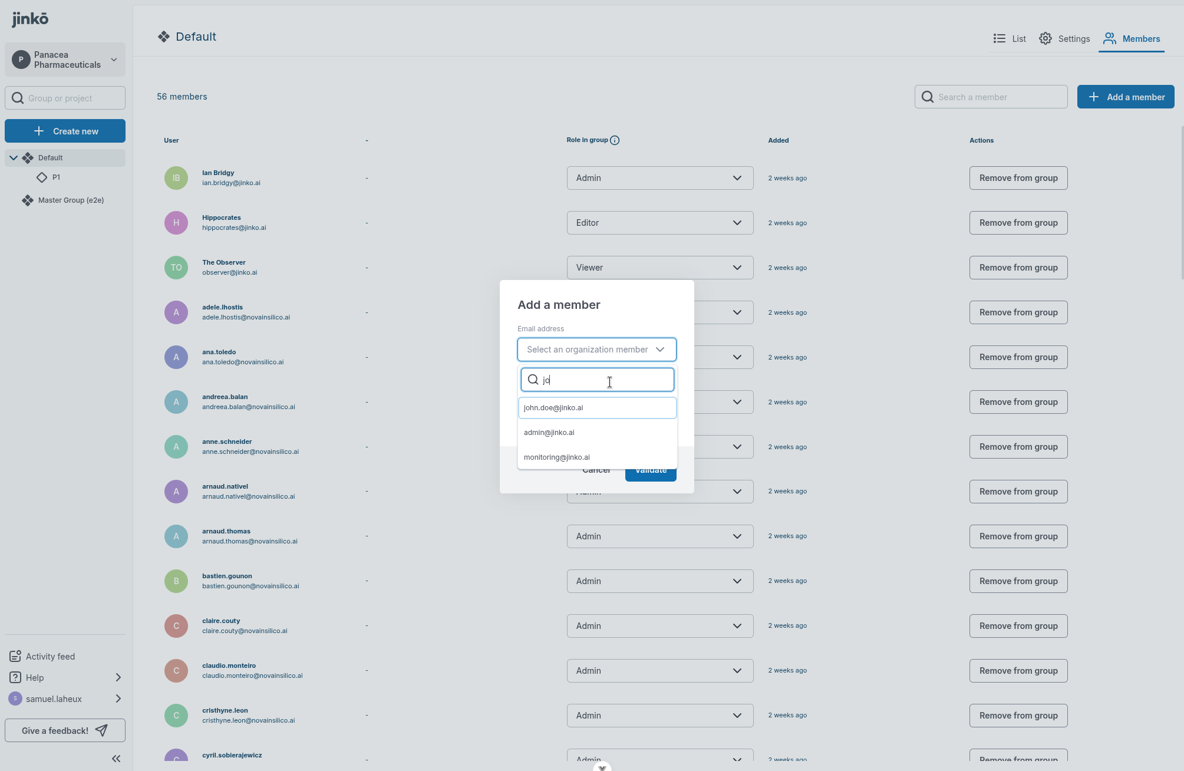Click the jinko logo
This screenshot has height=771, width=1184.
click(x=30, y=18)
